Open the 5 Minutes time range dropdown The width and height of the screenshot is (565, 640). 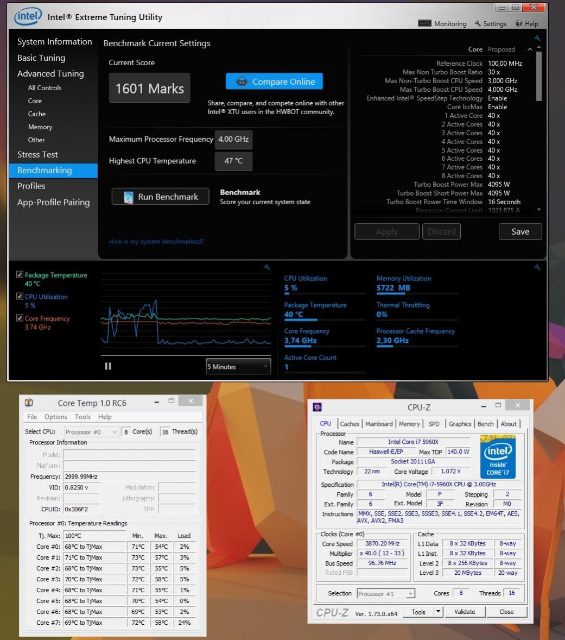point(238,367)
